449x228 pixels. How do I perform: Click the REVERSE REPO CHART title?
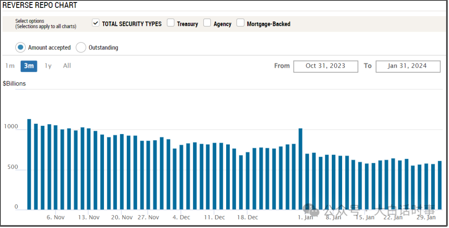40,5
